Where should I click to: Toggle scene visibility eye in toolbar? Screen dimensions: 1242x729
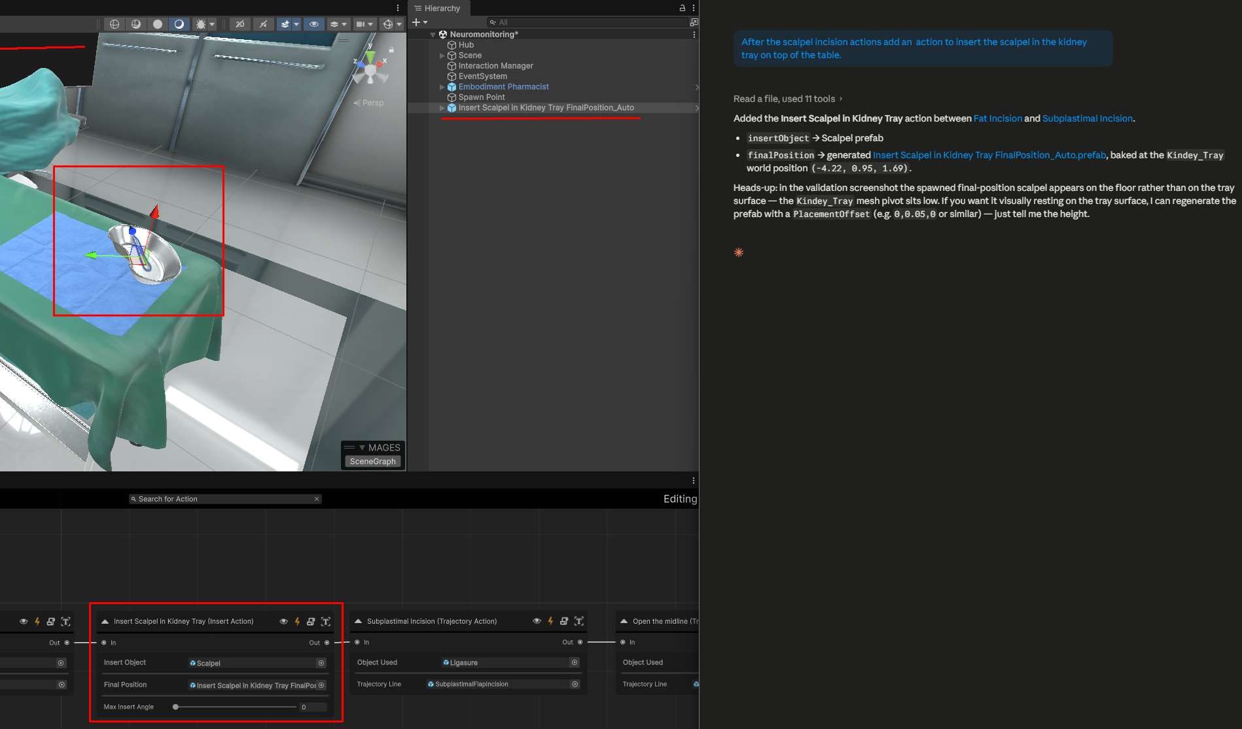(x=314, y=24)
